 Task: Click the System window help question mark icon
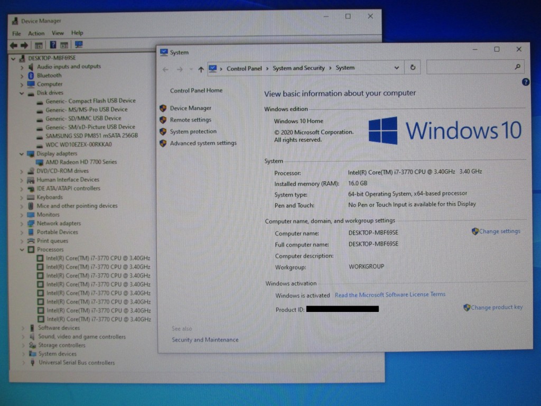526,82
